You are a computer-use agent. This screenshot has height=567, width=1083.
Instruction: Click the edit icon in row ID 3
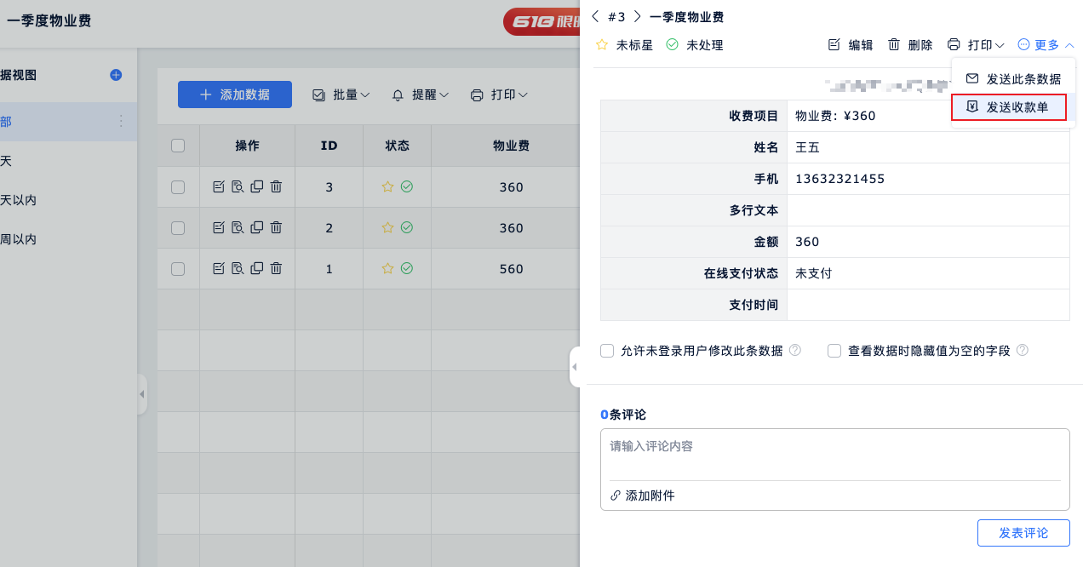pyautogui.click(x=218, y=187)
